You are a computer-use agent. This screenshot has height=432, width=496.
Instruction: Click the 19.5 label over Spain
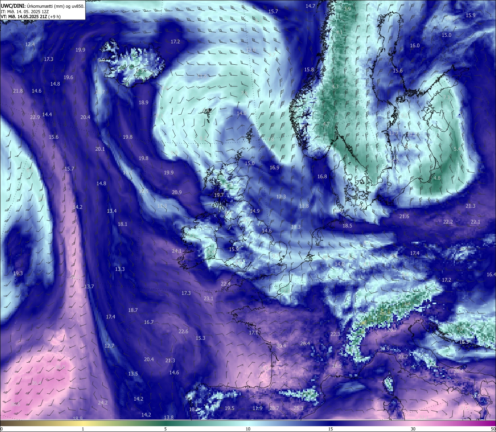[x=229, y=408]
